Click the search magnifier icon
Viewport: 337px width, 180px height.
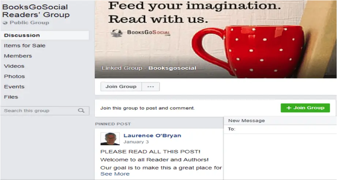click(x=81, y=110)
